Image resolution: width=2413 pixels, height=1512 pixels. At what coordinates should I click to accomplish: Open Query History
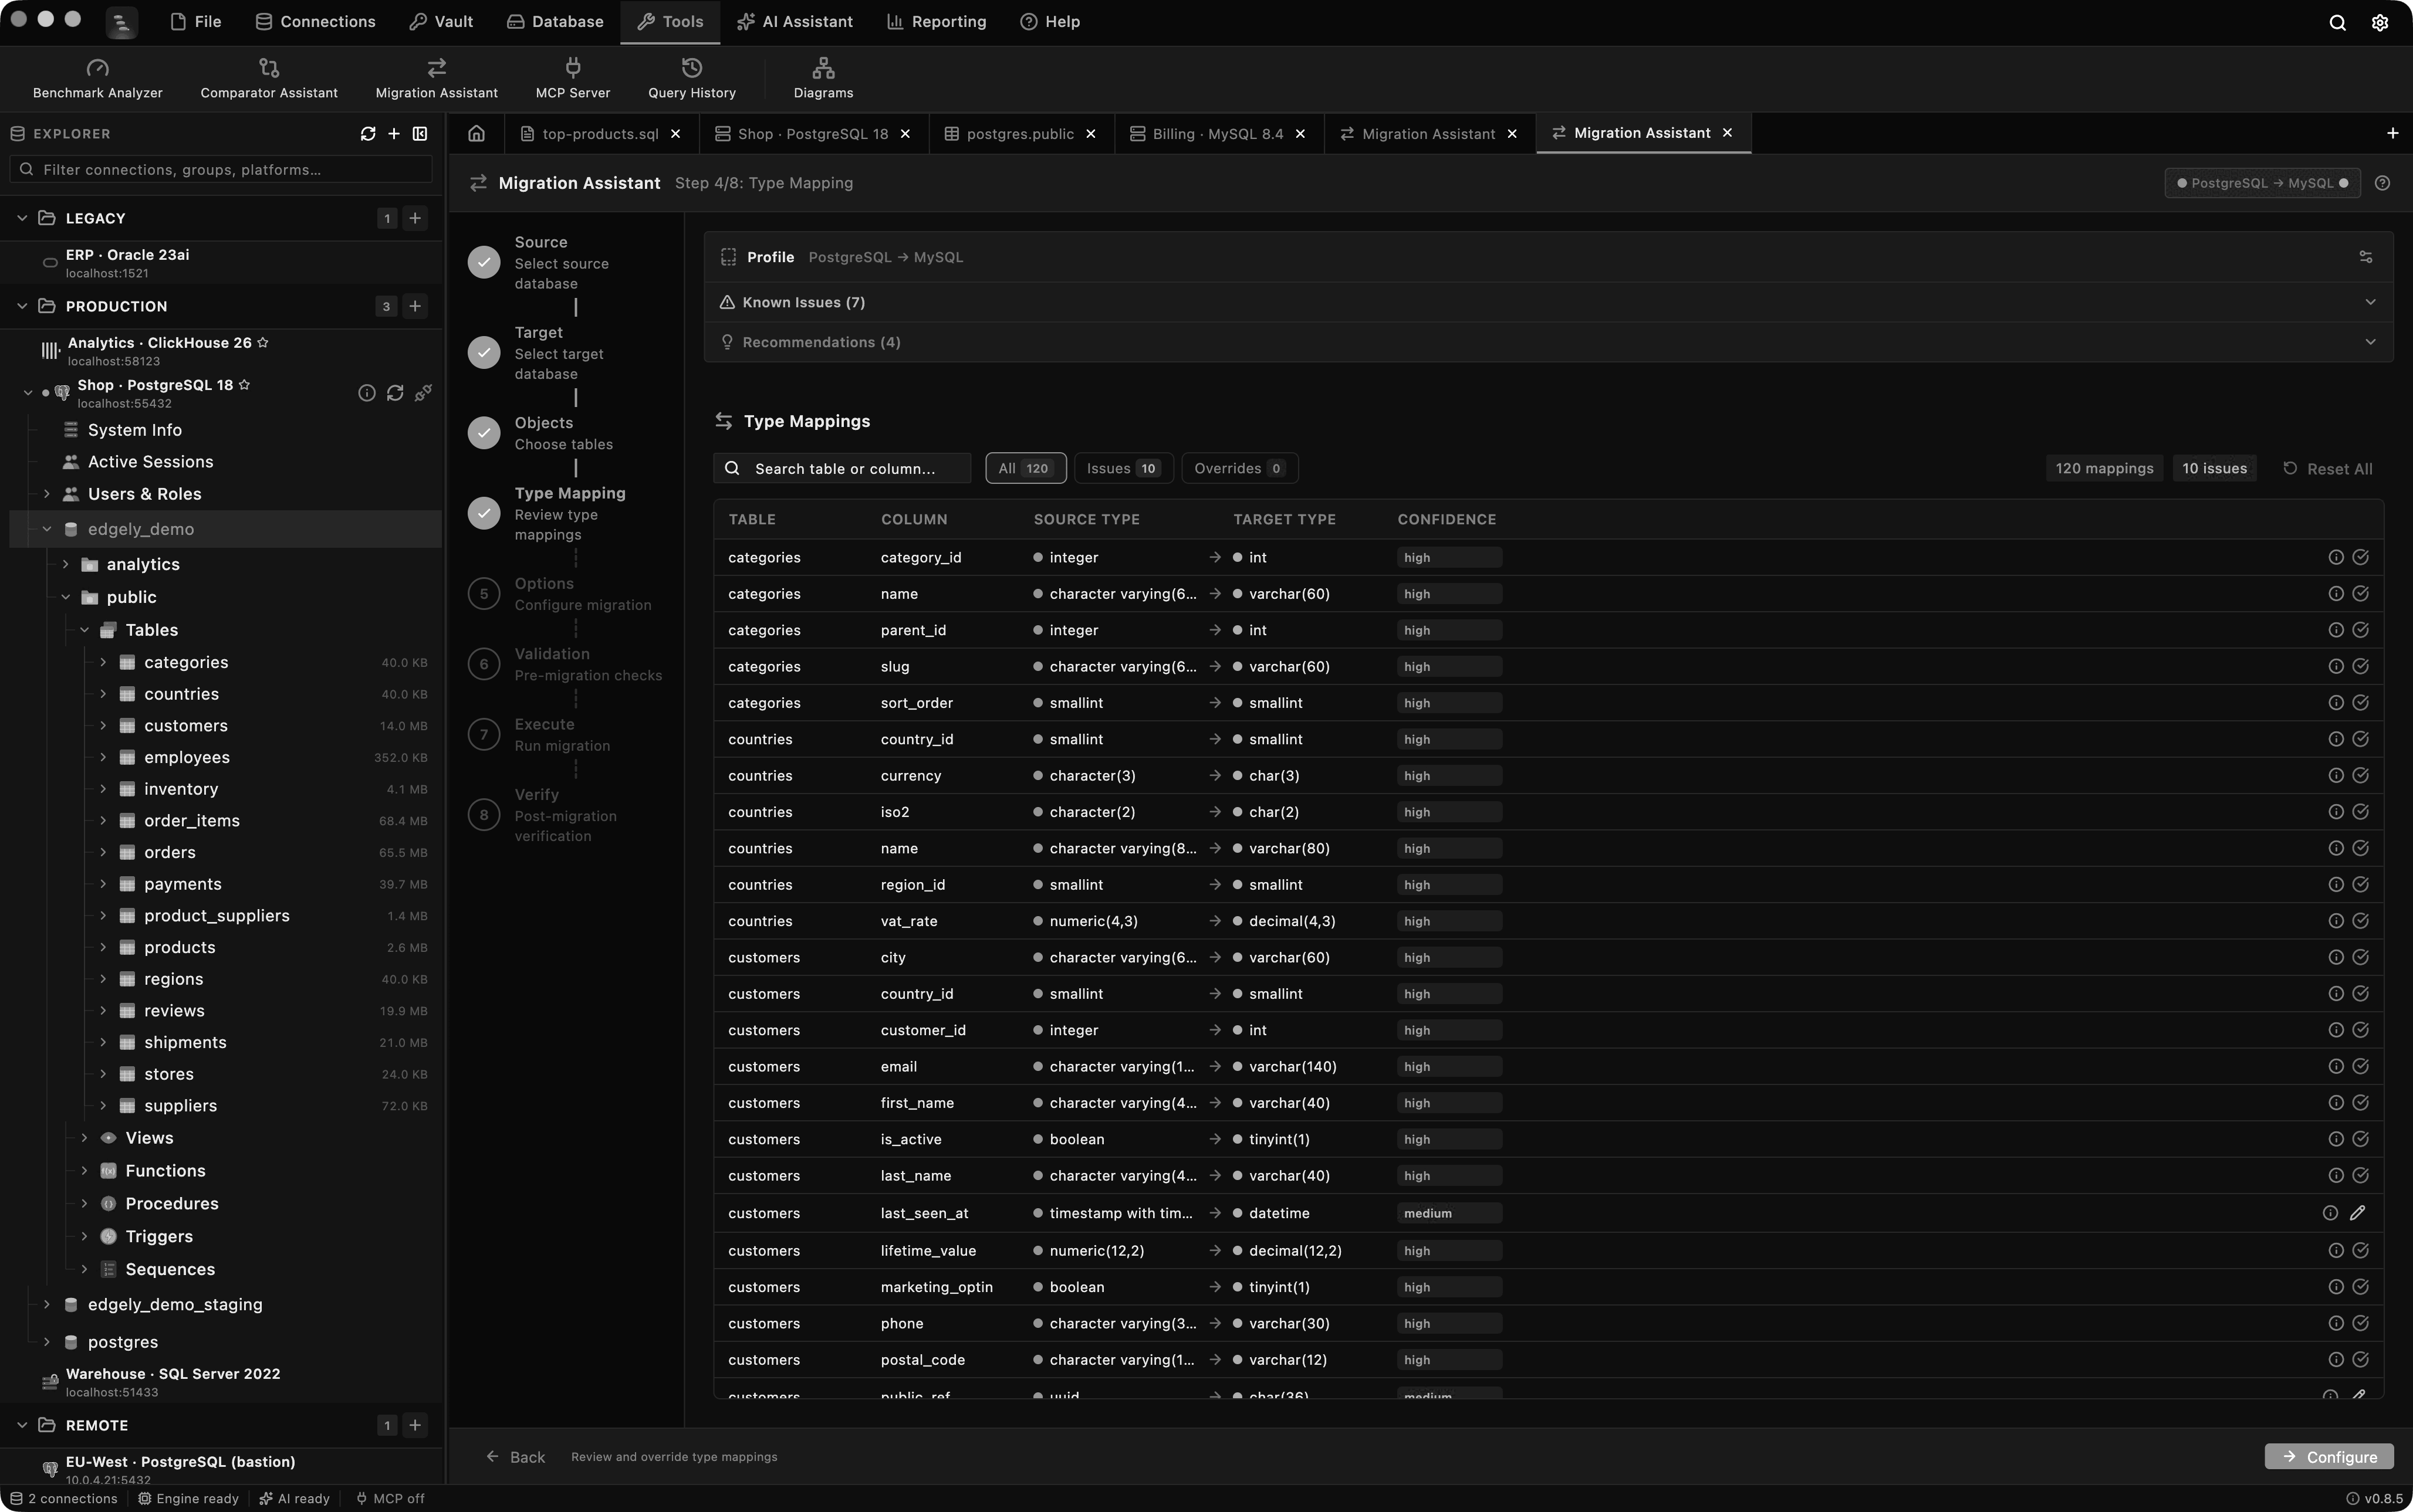pyautogui.click(x=691, y=78)
